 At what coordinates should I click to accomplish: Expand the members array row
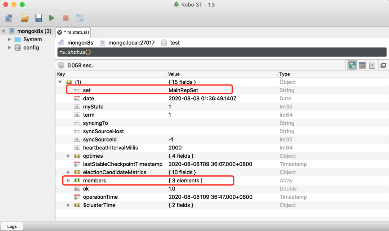(x=68, y=181)
